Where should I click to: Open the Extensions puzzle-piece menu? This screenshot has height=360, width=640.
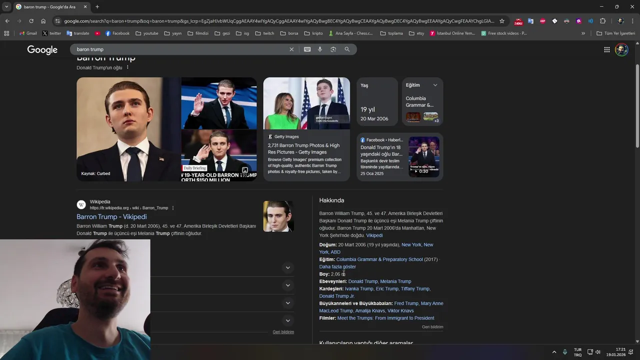coord(602,21)
